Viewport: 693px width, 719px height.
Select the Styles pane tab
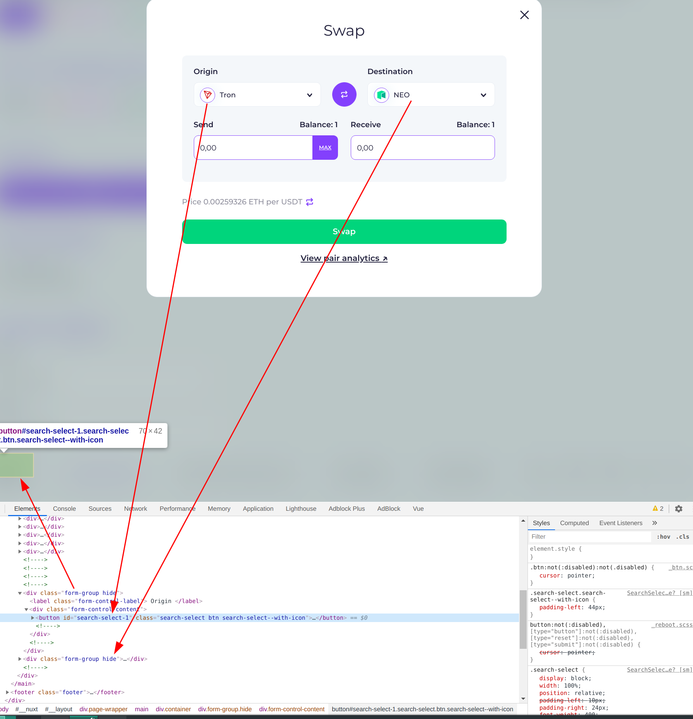click(x=541, y=523)
